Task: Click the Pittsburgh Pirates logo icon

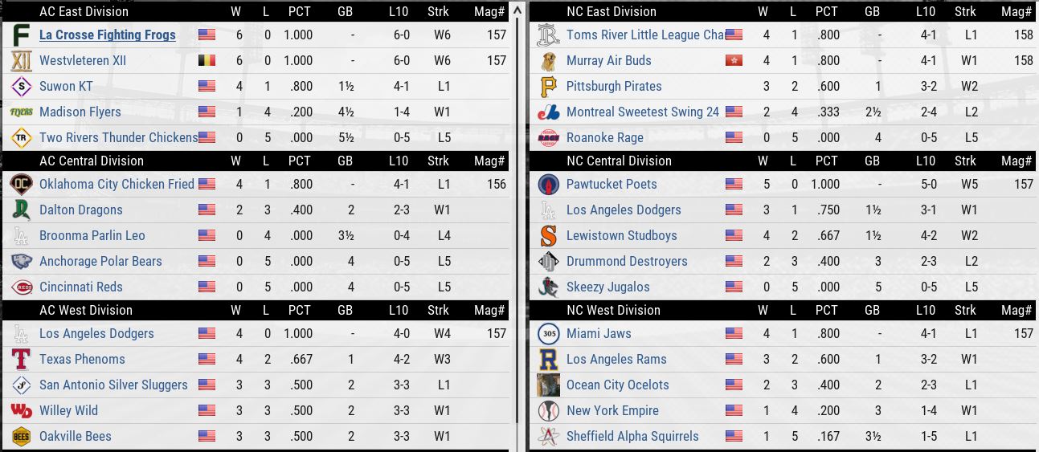Action: pos(548,86)
